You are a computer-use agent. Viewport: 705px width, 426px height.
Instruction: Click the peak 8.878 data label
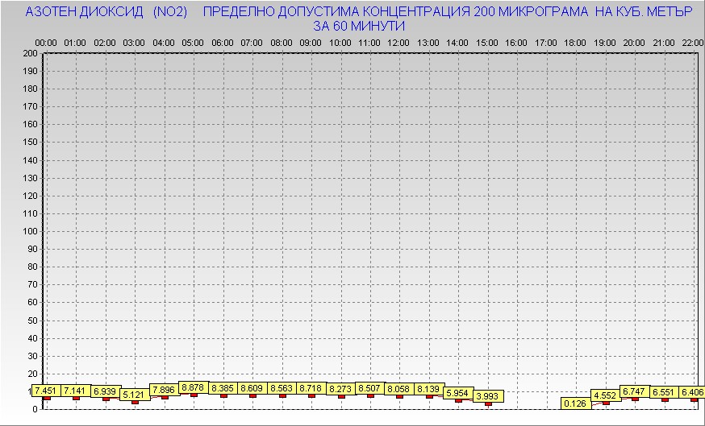pos(193,387)
